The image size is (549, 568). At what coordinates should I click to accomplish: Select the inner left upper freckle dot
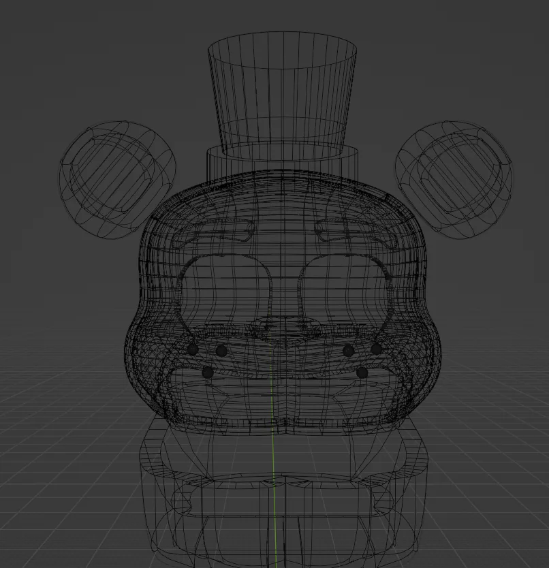(221, 350)
